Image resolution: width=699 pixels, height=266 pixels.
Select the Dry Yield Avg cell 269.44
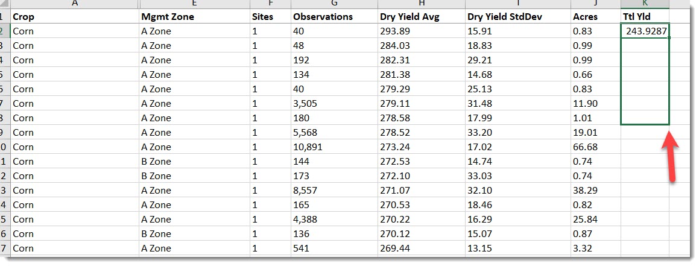tap(420, 248)
